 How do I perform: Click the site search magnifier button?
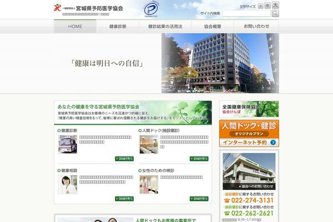[275, 13]
